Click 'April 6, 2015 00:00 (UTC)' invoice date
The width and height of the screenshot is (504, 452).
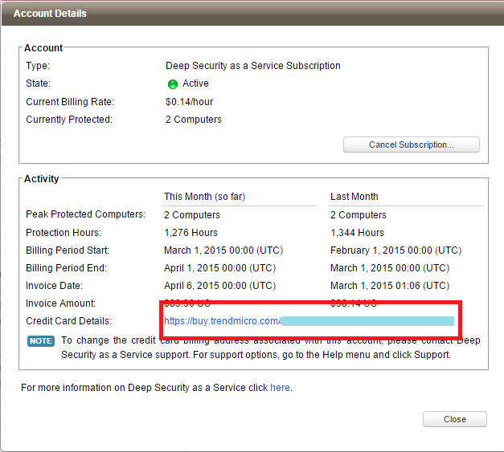220,285
